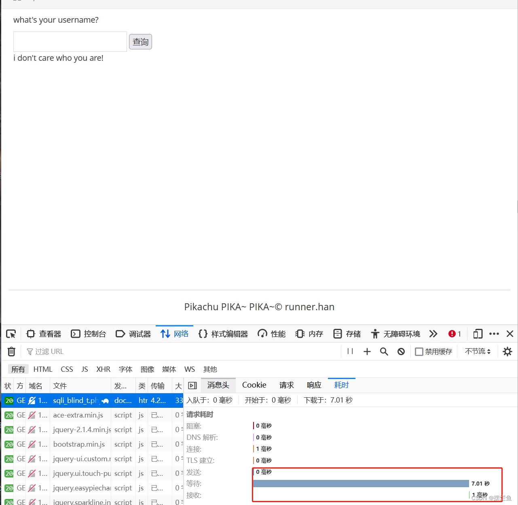Open the 请求 request tab
Image resolution: width=518 pixels, height=505 pixels.
286,385
